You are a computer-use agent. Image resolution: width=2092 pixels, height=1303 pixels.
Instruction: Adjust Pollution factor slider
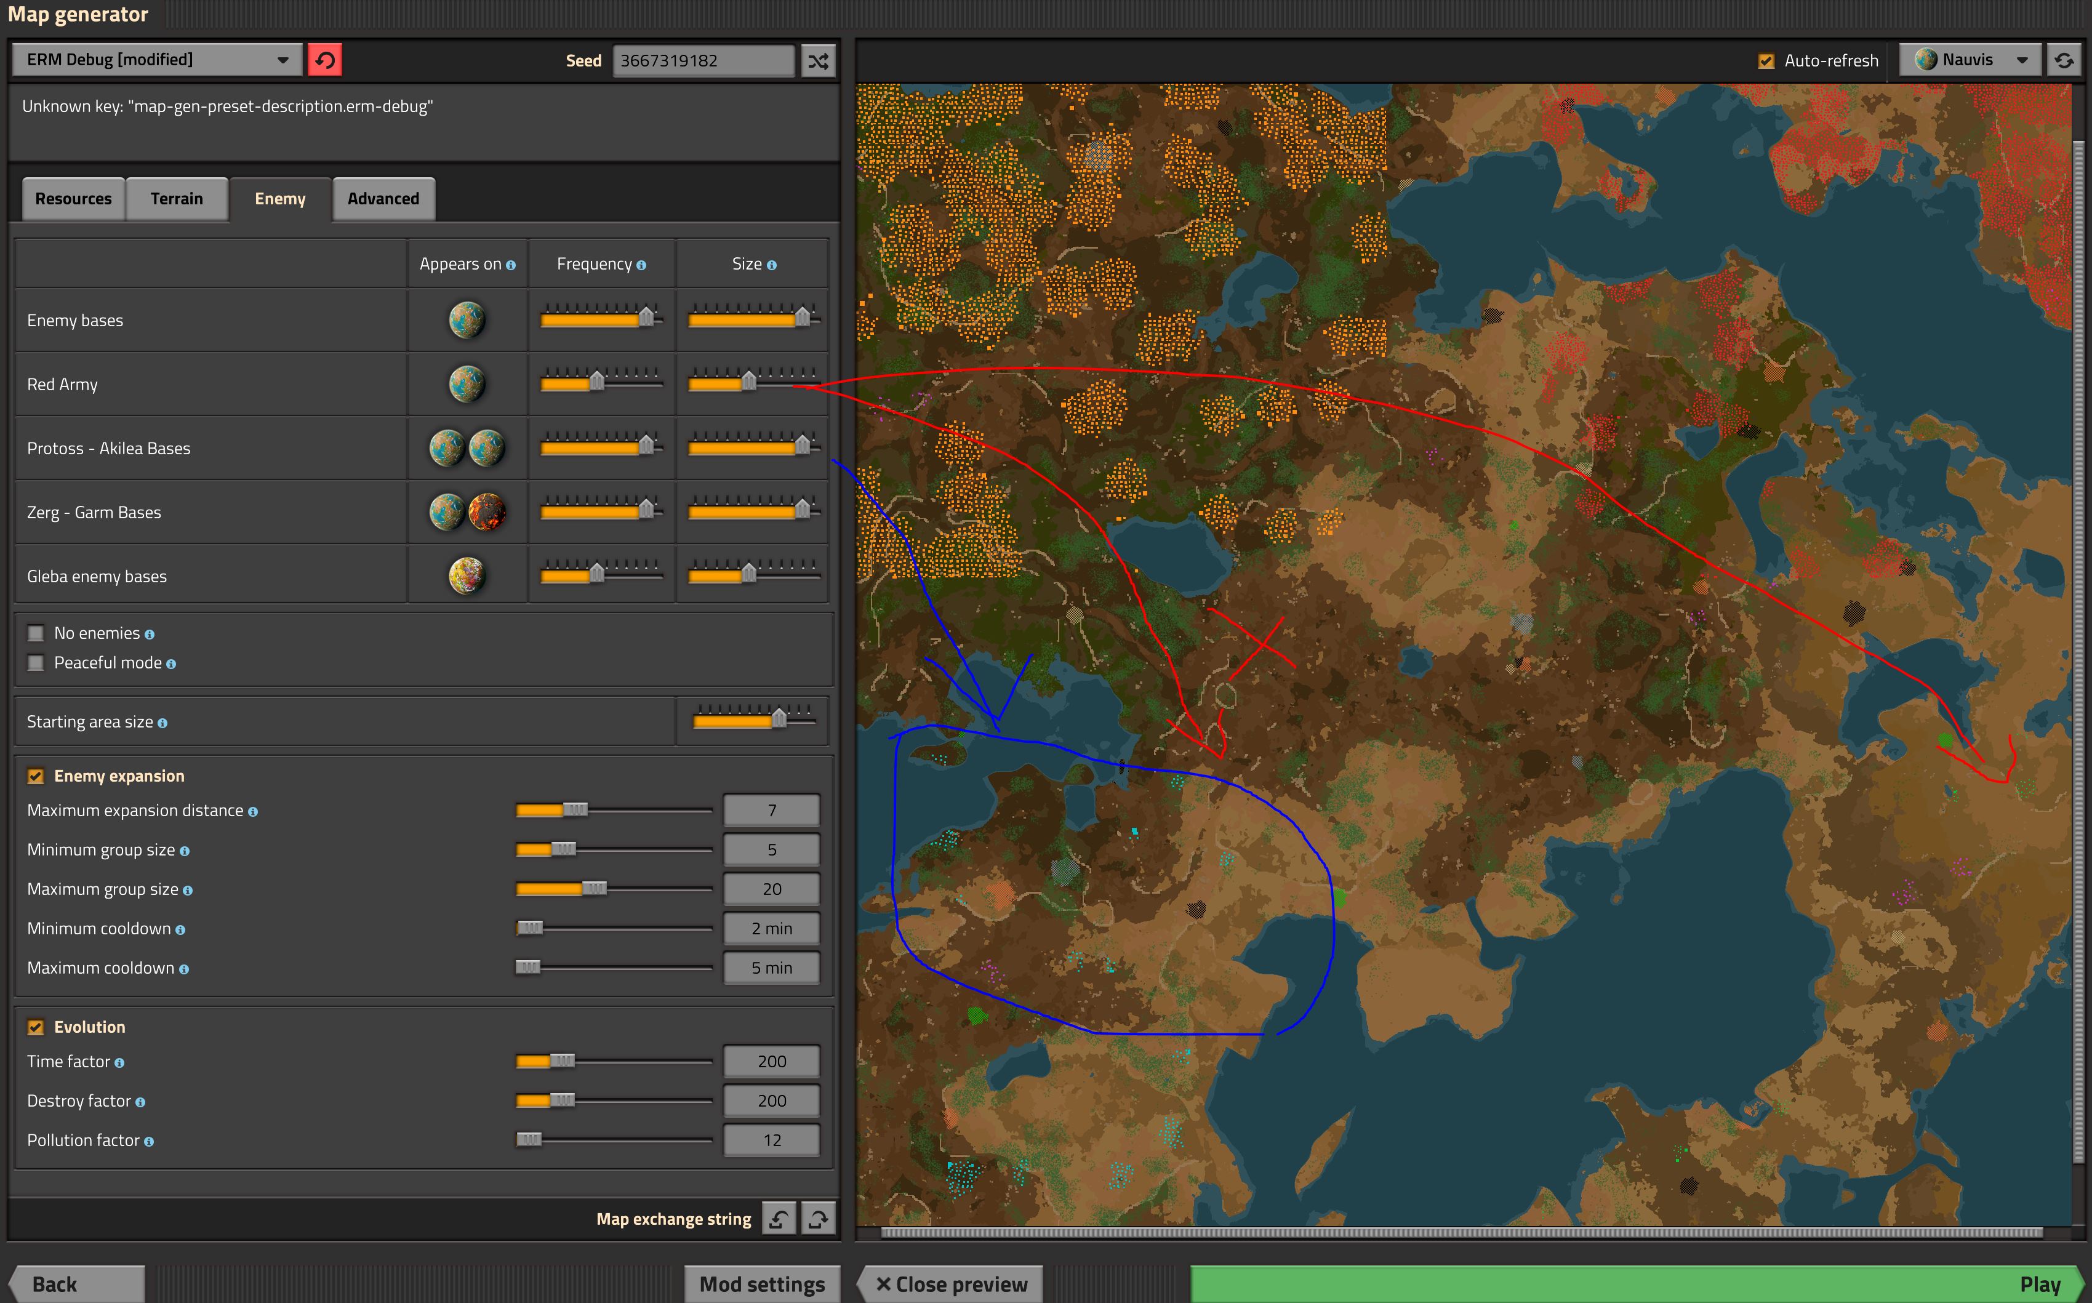614,1140
